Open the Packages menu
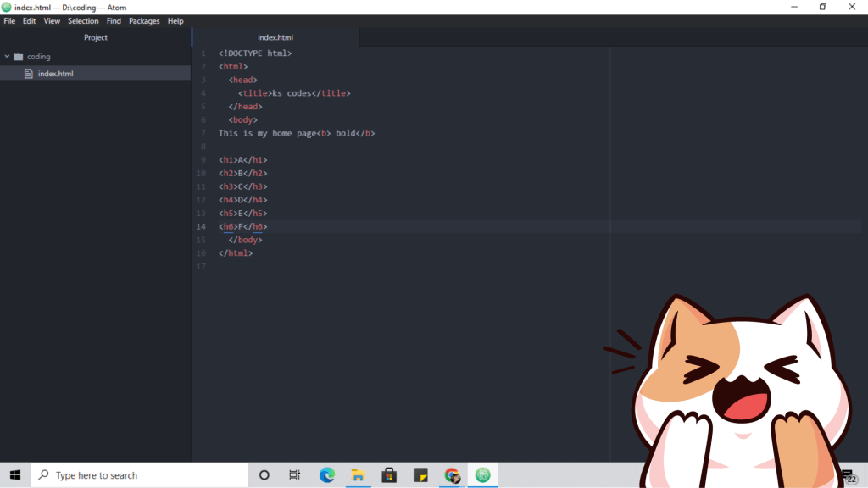 pos(144,21)
